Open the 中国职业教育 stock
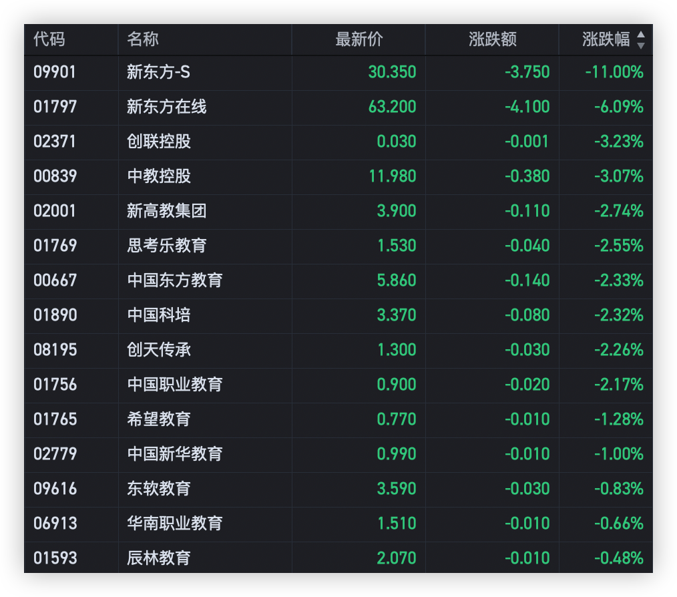Image resolution: width=677 pixels, height=597 pixels. point(174,385)
